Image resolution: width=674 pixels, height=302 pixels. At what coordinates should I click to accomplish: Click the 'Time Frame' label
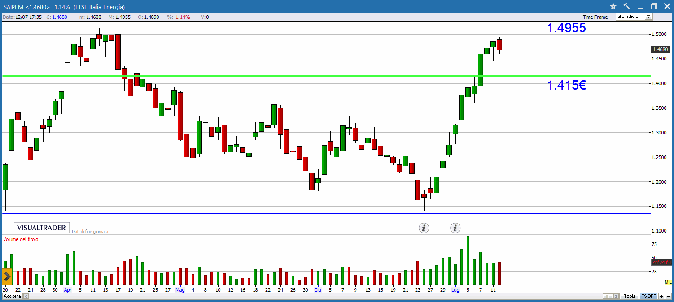[x=595, y=17]
